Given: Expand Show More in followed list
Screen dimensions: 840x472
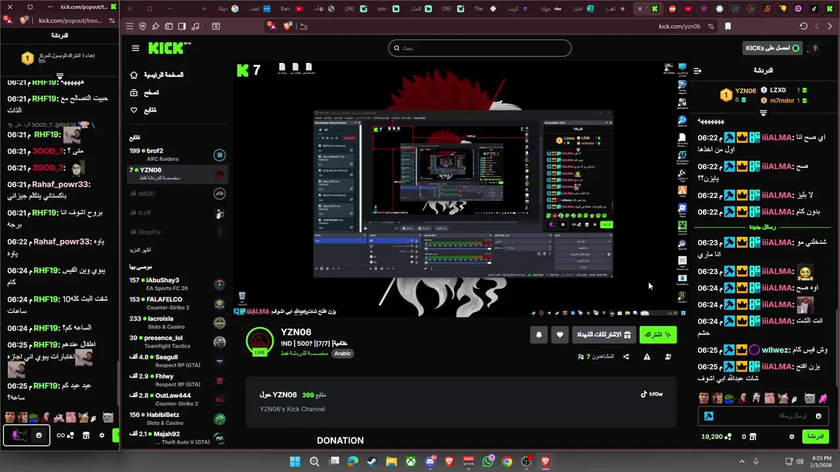Looking at the screenshot, I should point(140,250).
